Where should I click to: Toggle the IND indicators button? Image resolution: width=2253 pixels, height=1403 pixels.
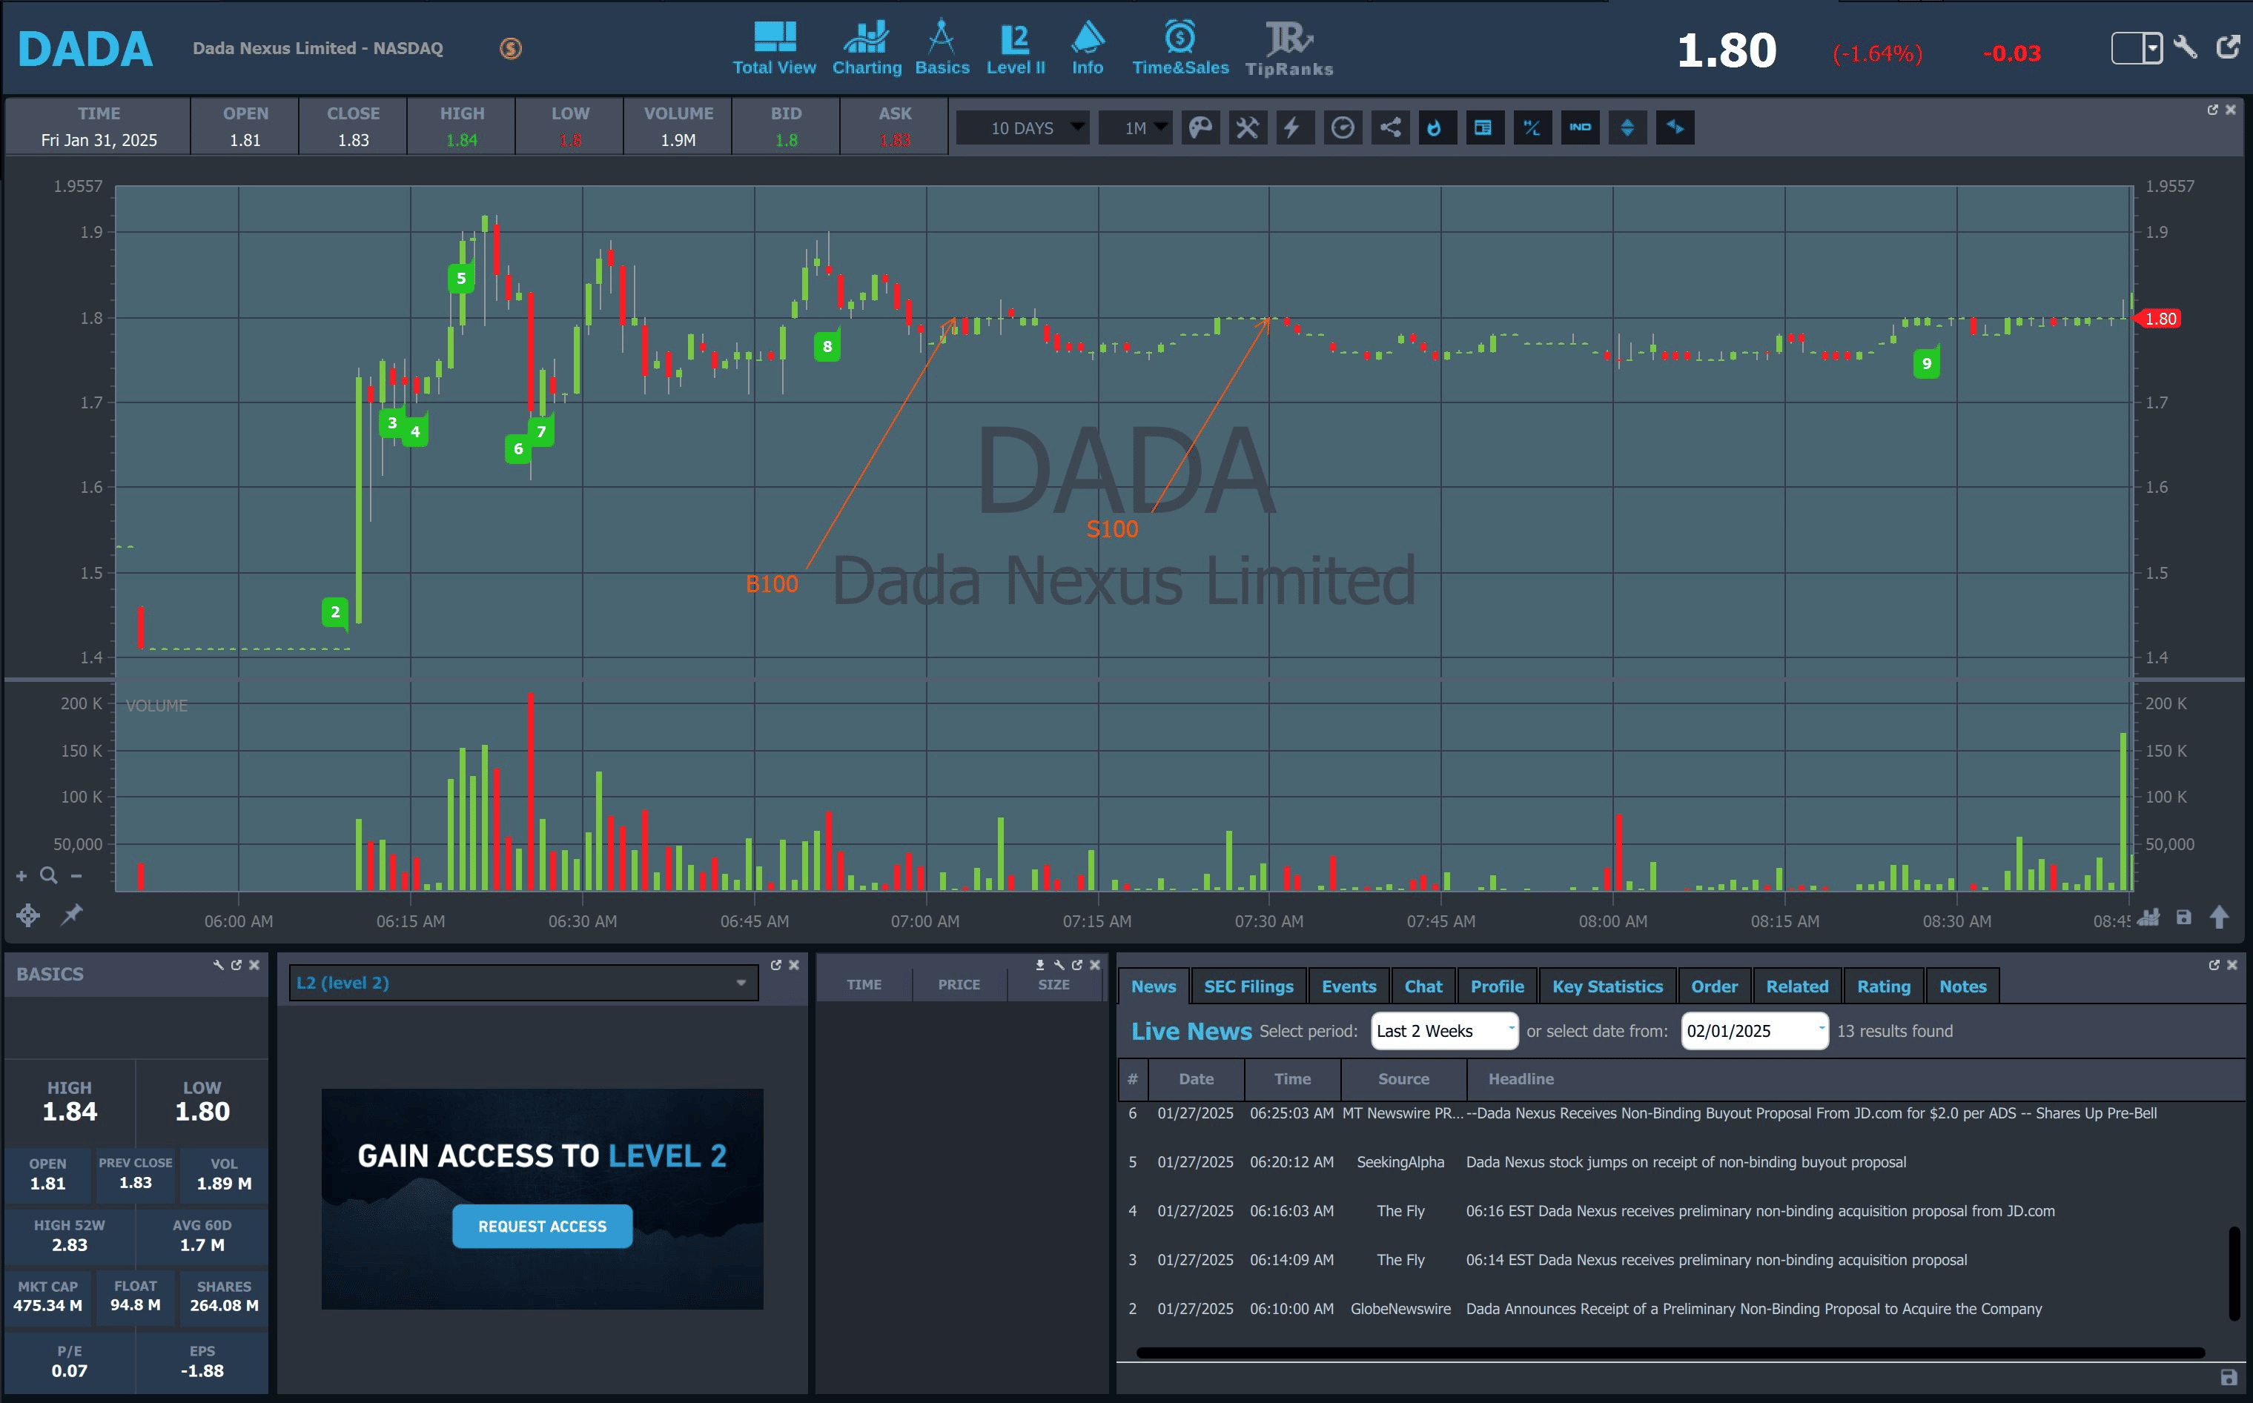tap(1579, 127)
